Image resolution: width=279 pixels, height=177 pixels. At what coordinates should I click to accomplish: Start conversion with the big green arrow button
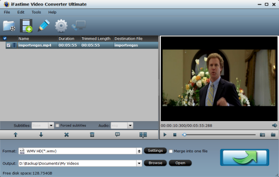[245, 157]
